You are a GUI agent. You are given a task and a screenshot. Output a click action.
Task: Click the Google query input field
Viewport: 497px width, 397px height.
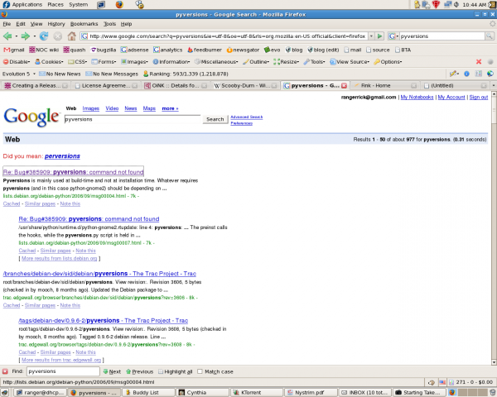point(133,119)
